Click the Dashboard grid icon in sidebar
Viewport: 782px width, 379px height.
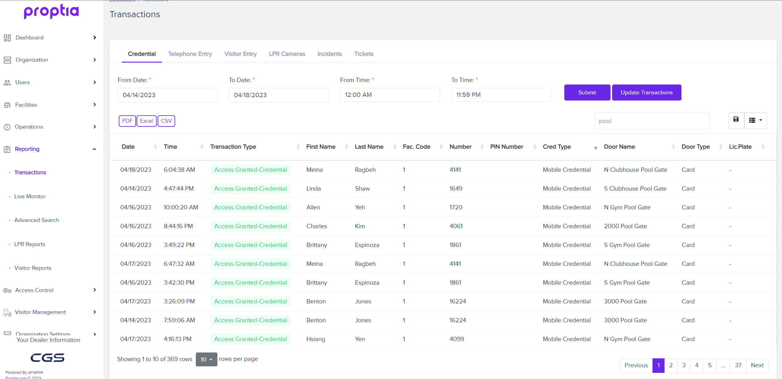(x=7, y=38)
